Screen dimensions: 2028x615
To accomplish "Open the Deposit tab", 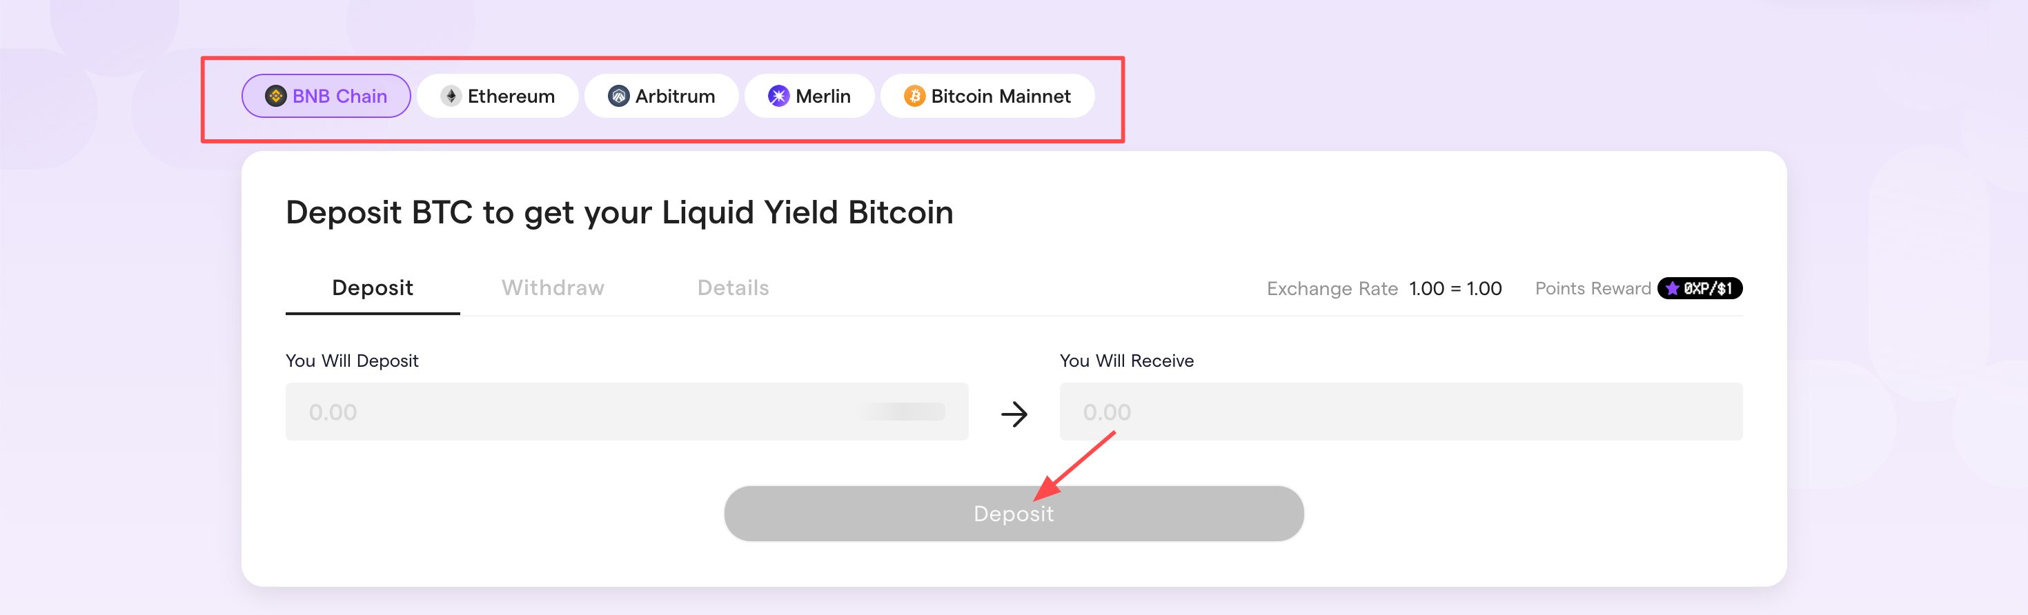I will point(373,288).
